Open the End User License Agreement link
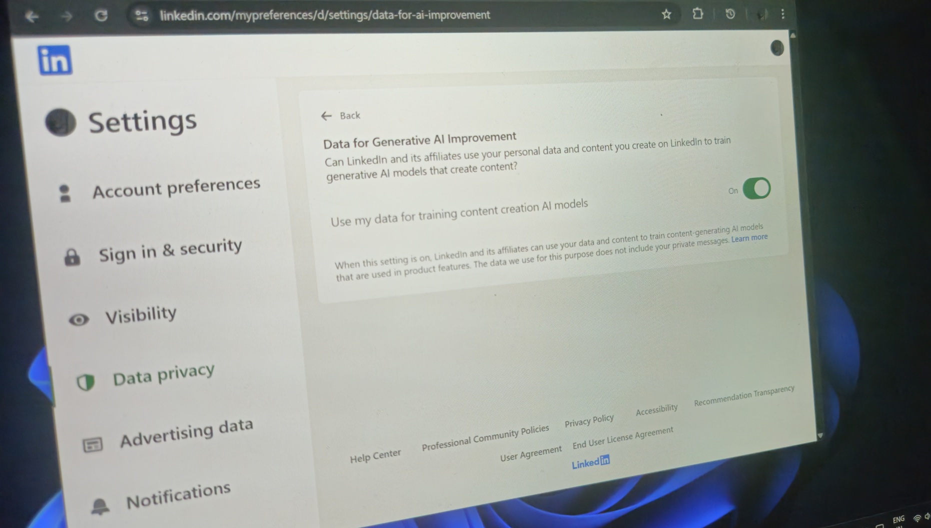This screenshot has height=528, width=931. pyautogui.click(x=623, y=437)
